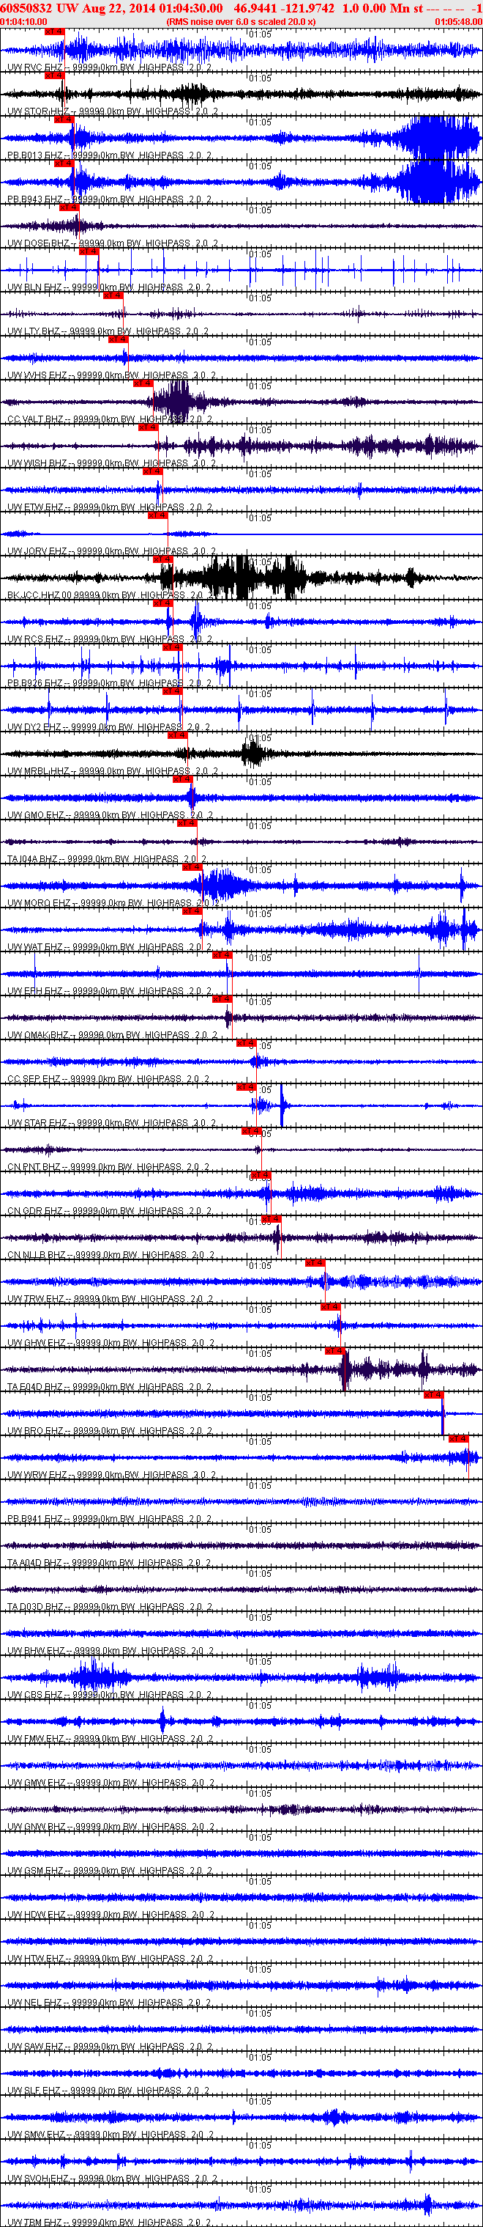Screen dimensions: 483x2227
Task: Select the UW WISH BHZ trace label
Action: (x=112, y=463)
